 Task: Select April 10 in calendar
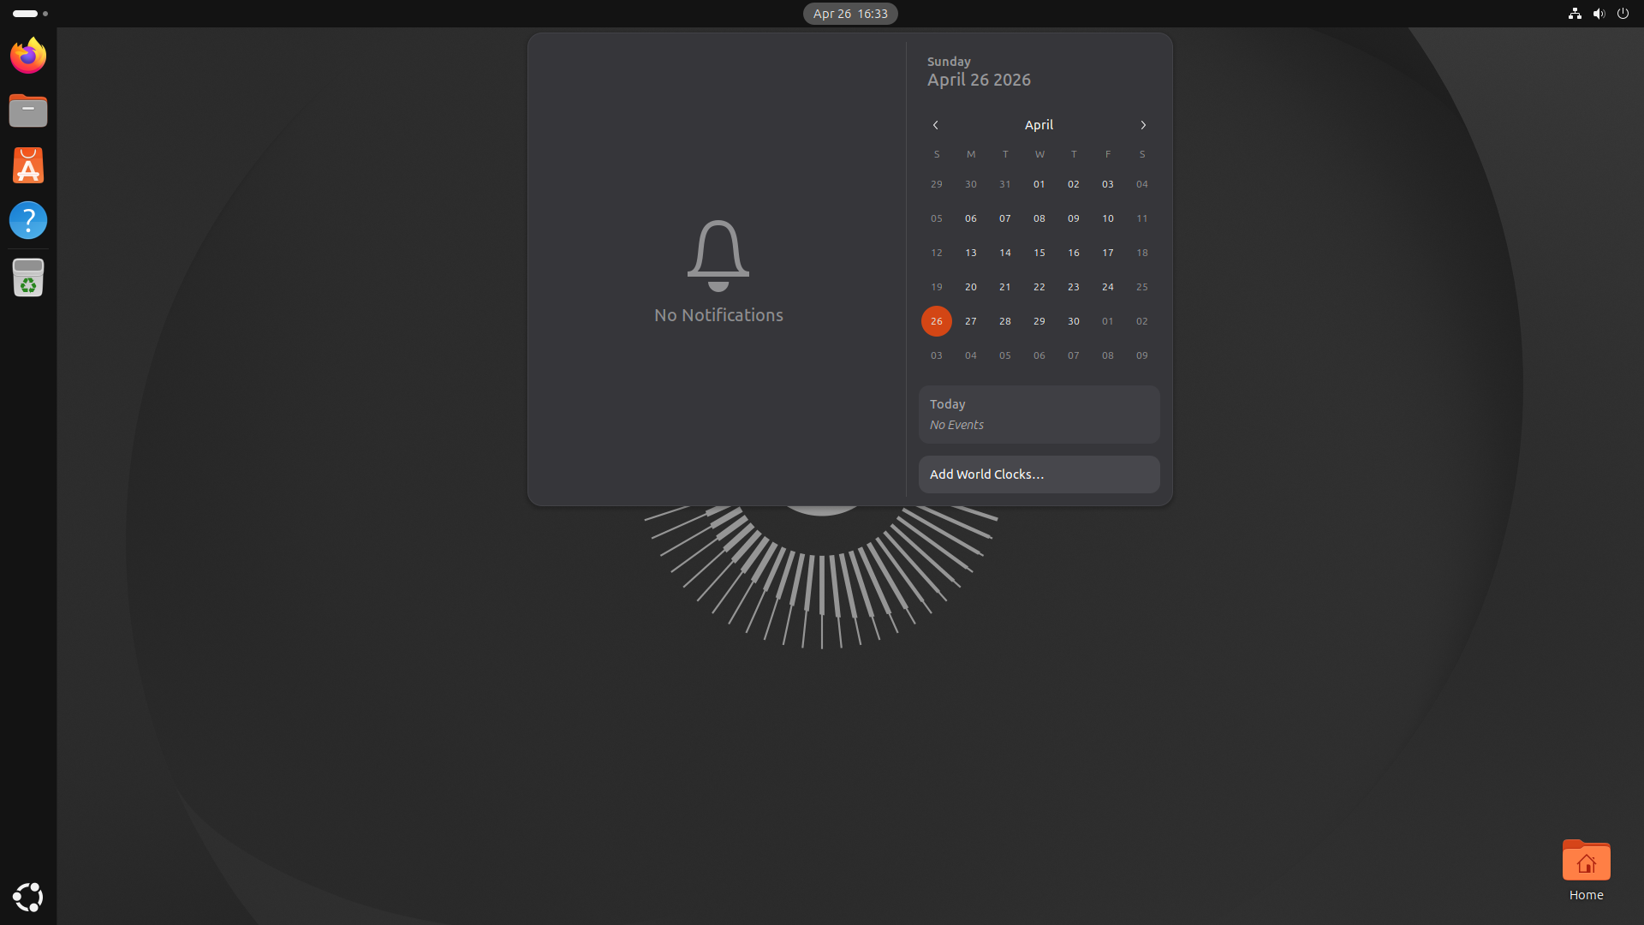coord(1108,218)
